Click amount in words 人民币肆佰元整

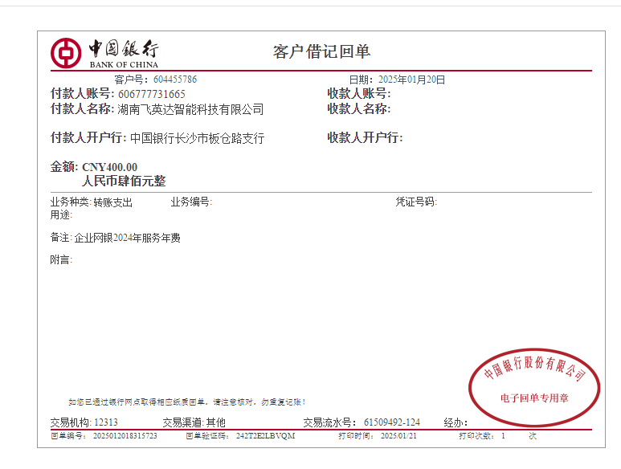(x=124, y=181)
